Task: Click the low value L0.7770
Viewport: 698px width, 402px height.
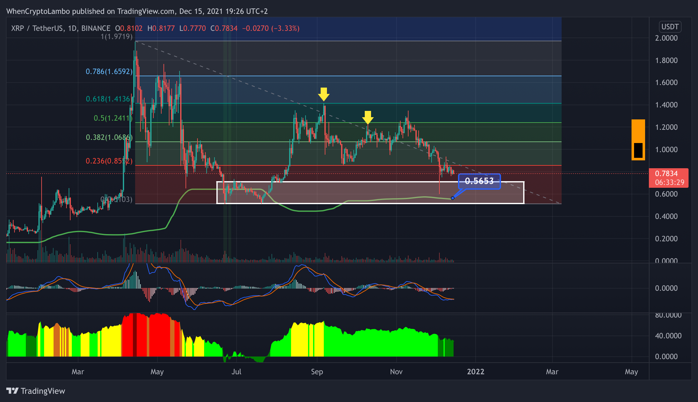Action: pos(192,28)
